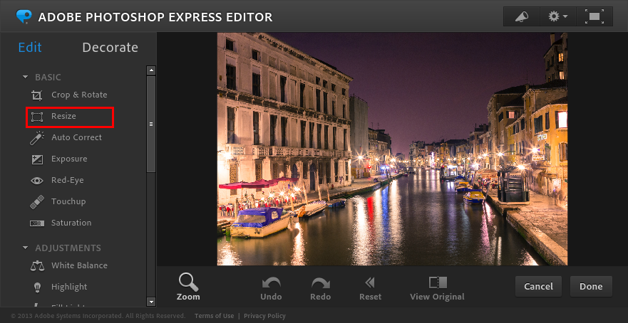
Task: Click the Touchup bandage icon
Action: (x=37, y=202)
